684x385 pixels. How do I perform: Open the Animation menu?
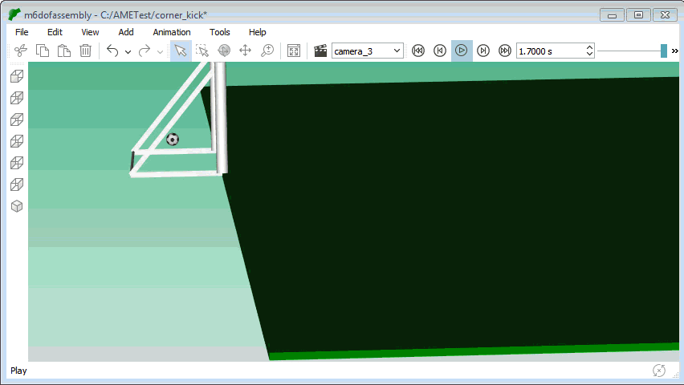tap(172, 32)
